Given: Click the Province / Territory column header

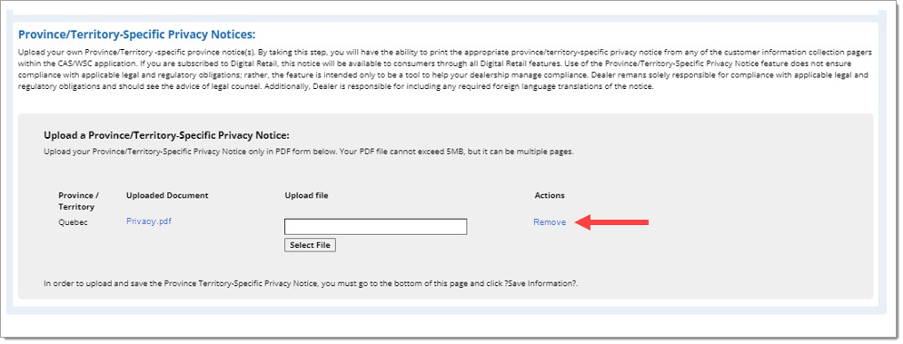Looking at the screenshot, I should coord(78,201).
